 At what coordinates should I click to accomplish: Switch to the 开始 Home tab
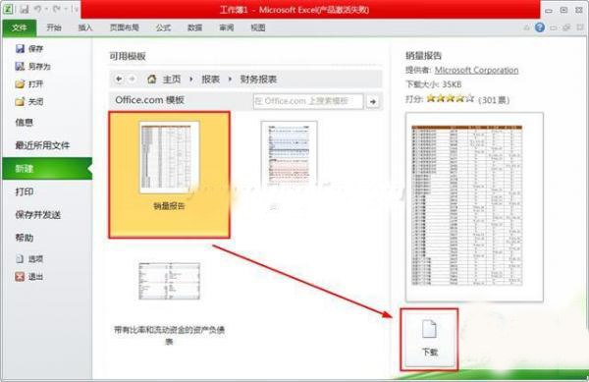[x=54, y=27]
